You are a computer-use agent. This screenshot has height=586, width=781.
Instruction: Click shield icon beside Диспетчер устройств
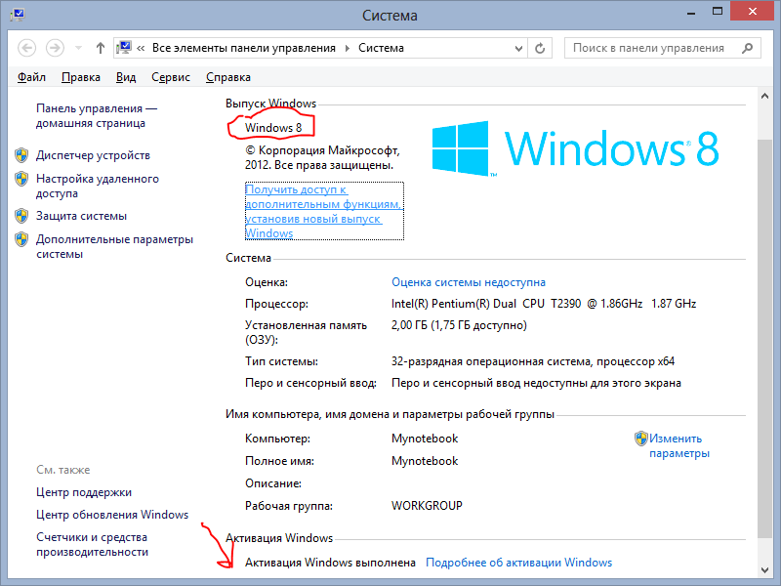pos(21,155)
